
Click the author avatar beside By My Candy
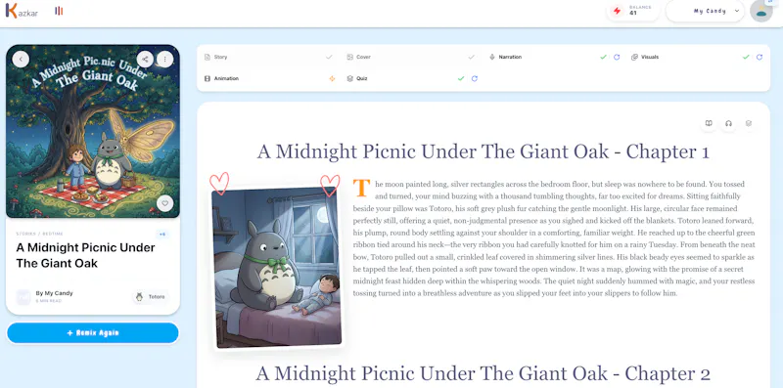click(x=23, y=297)
